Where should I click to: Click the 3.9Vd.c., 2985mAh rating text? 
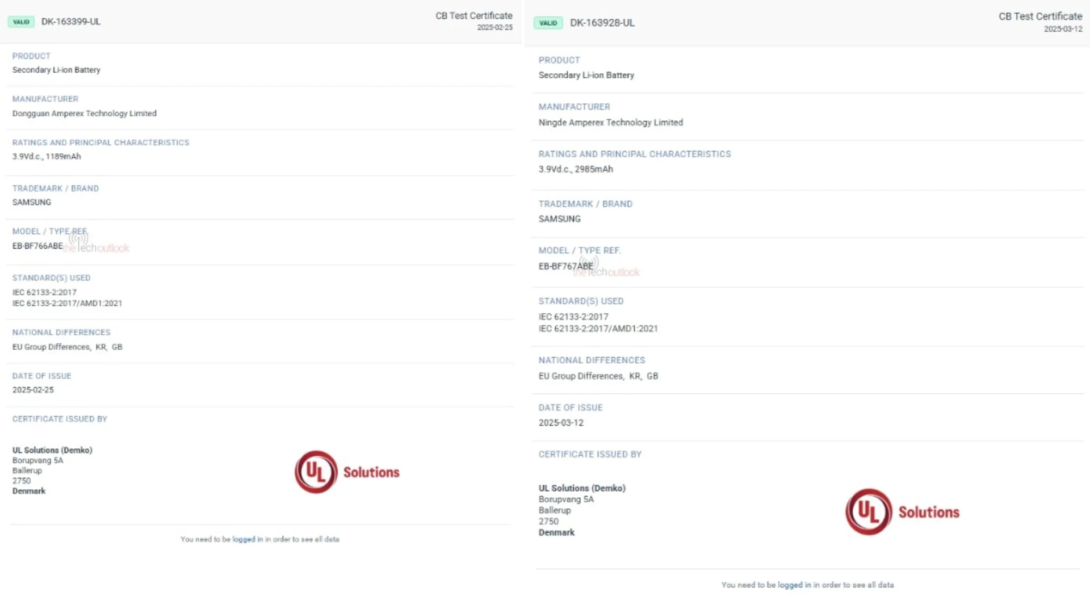click(x=576, y=169)
